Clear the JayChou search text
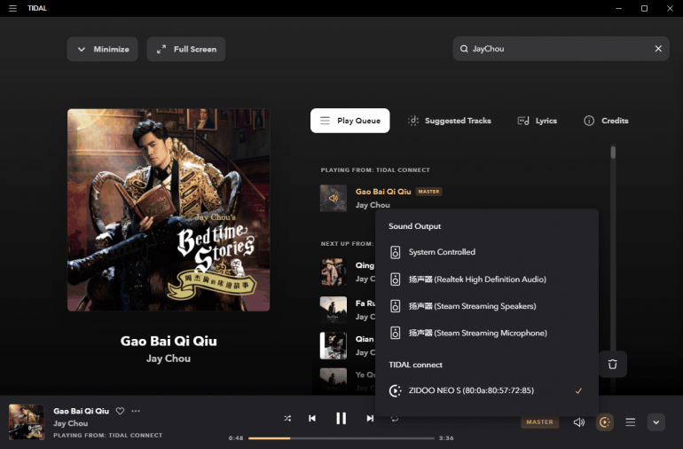 pyautogui.click(x=658, y=49)
